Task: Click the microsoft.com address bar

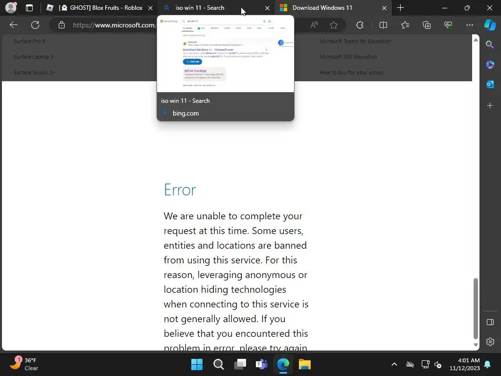Action: (114, 25)
